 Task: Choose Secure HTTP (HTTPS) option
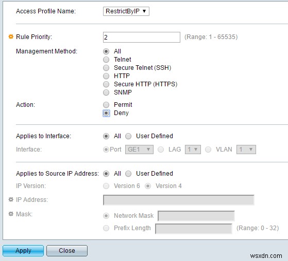pos(106,84)
